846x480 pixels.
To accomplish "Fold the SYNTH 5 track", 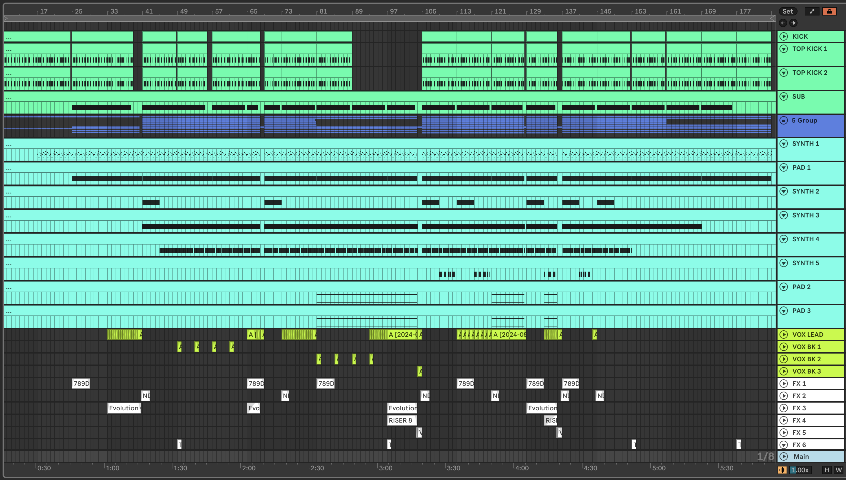I will coord(784,263).
